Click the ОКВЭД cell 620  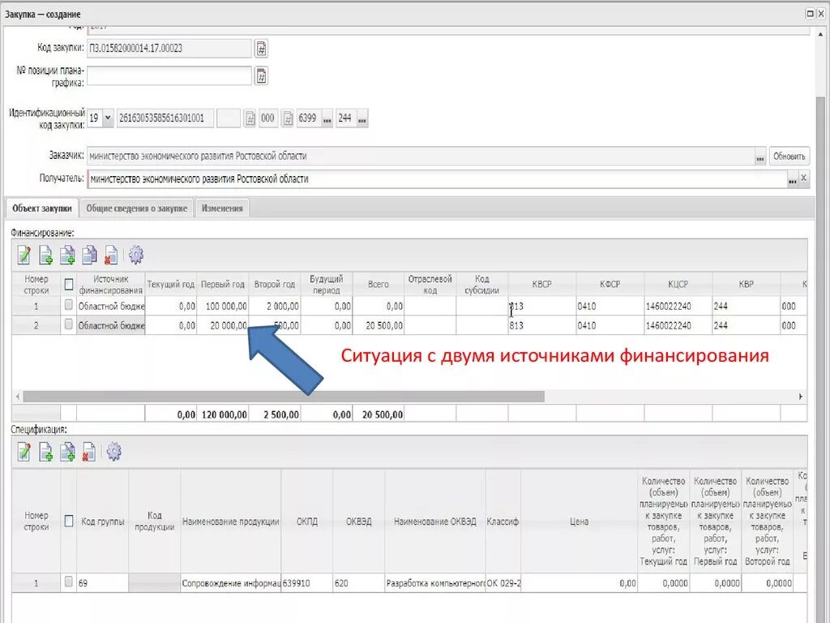359,582
